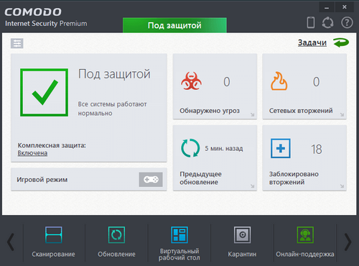Screen dimensions: 359x266
Task: Expand the Сетевых вторжений tile corner arrow
Action: point(342,114)
